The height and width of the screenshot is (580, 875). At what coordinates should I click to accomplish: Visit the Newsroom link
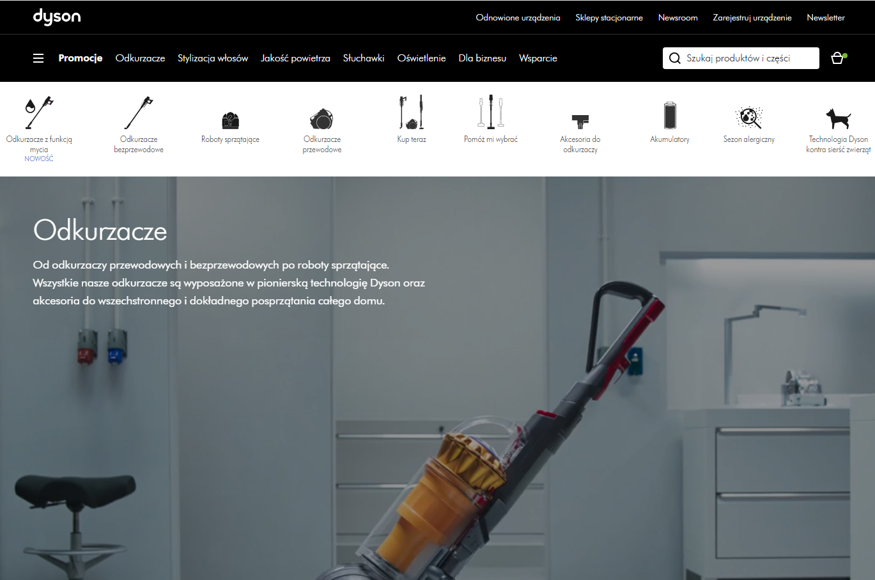[x=678, y=18]
